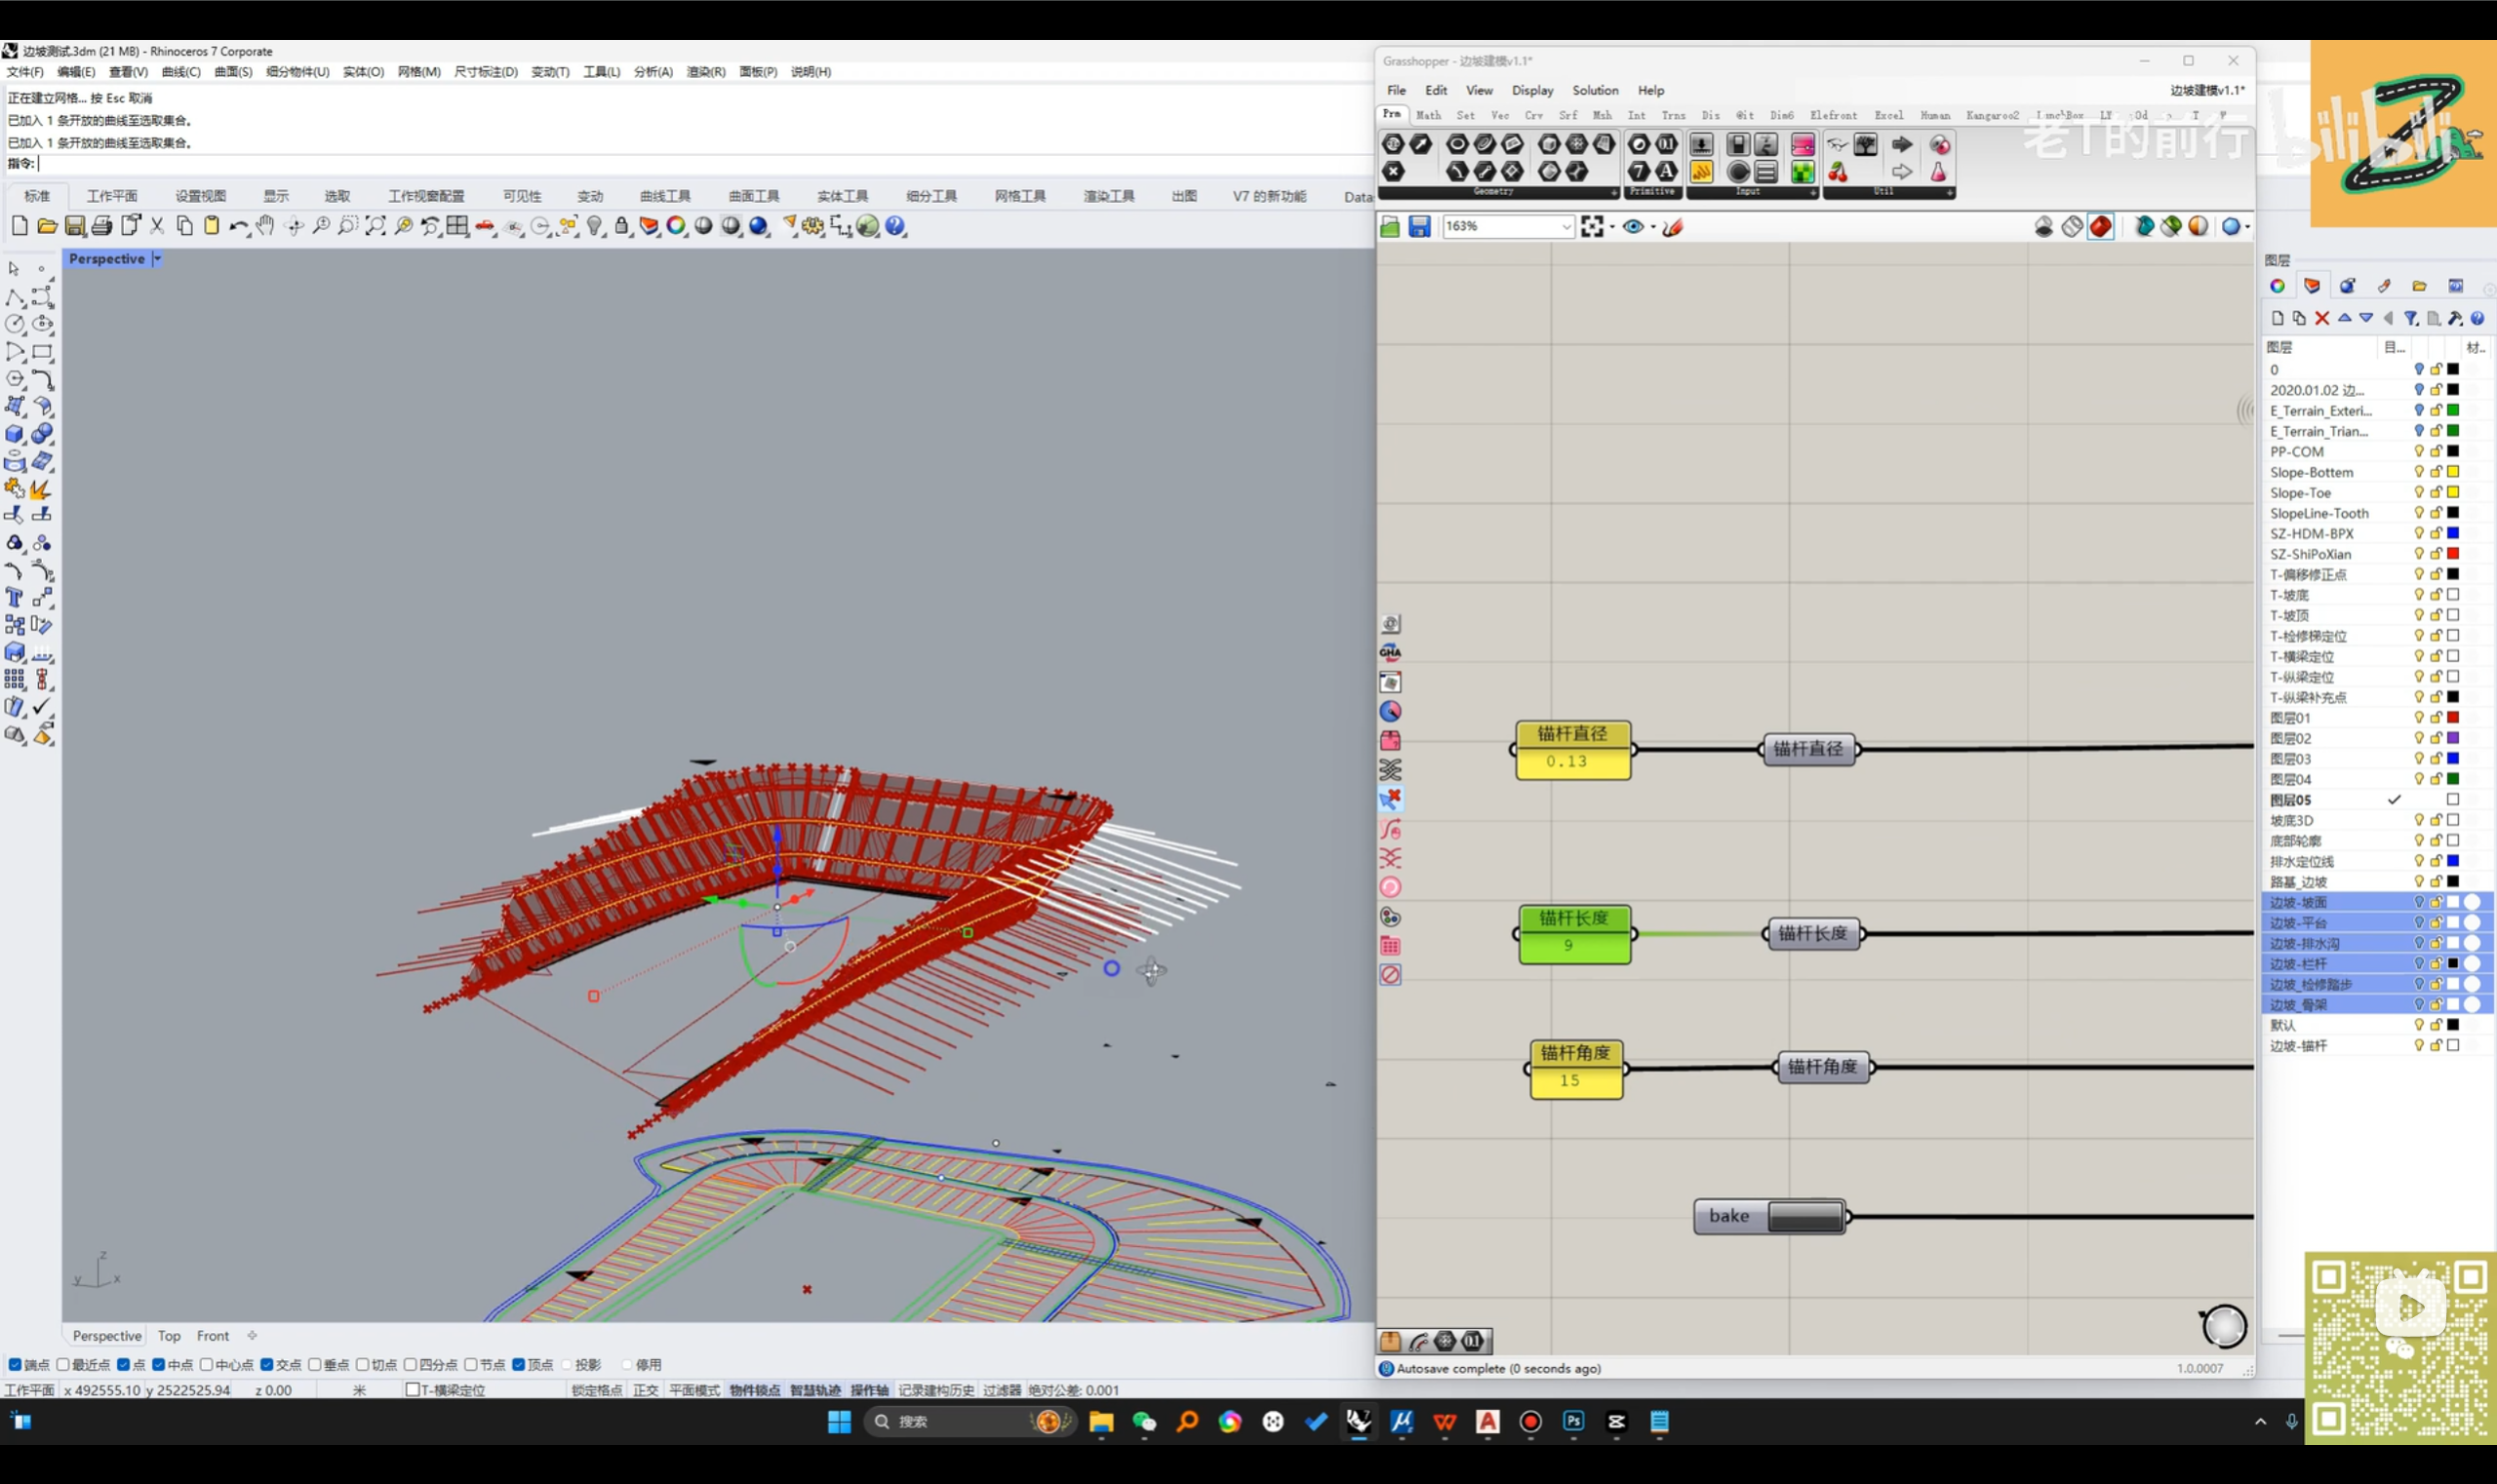The width and height of the screenshot is (2497, 1484).
Task: Open the 163% zoom level dropdown
Action: pos(1566,227)
